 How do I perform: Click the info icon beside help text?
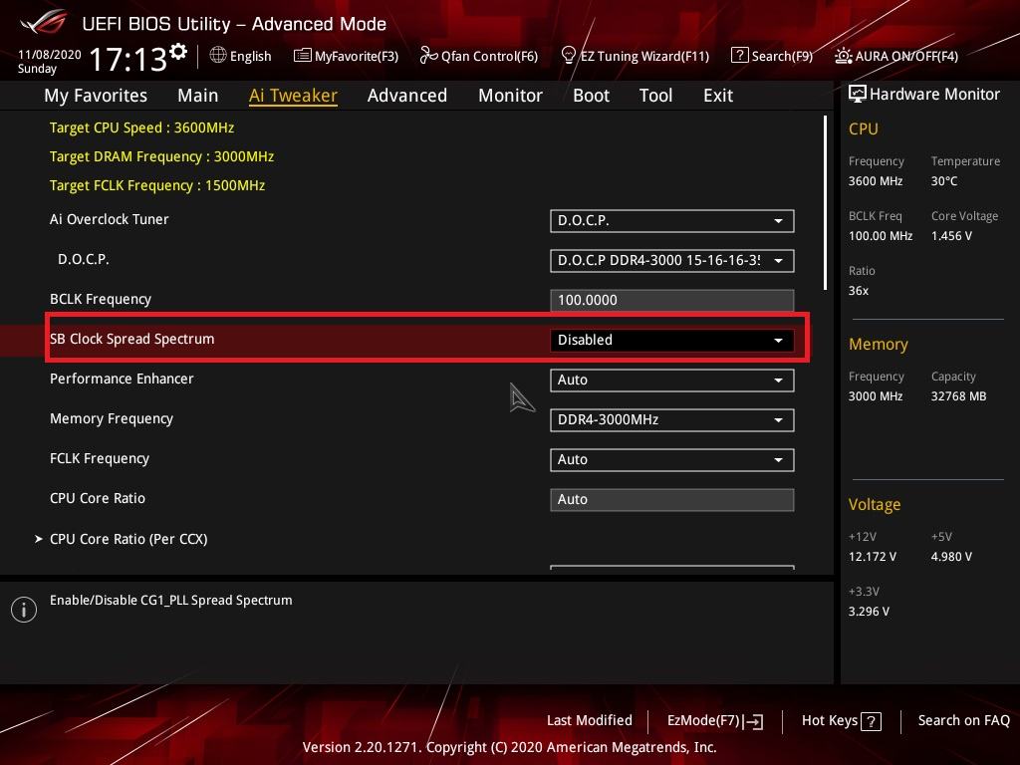24,610
